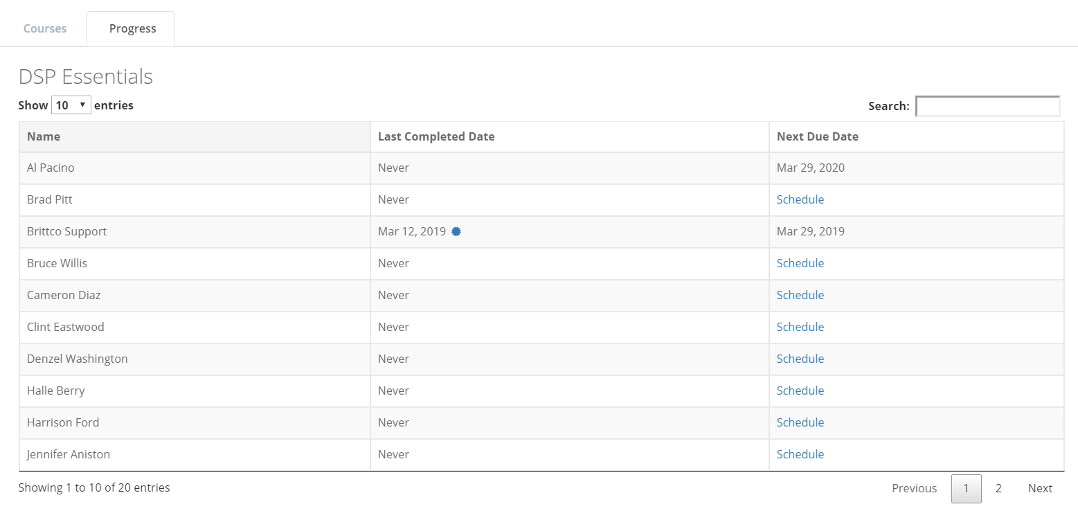
Task: Switch to the Courses tab
Action: click(45, 28)
